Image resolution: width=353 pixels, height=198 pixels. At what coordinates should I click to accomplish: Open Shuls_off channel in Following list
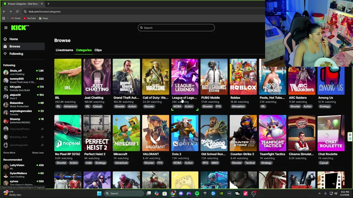(23, 72)
